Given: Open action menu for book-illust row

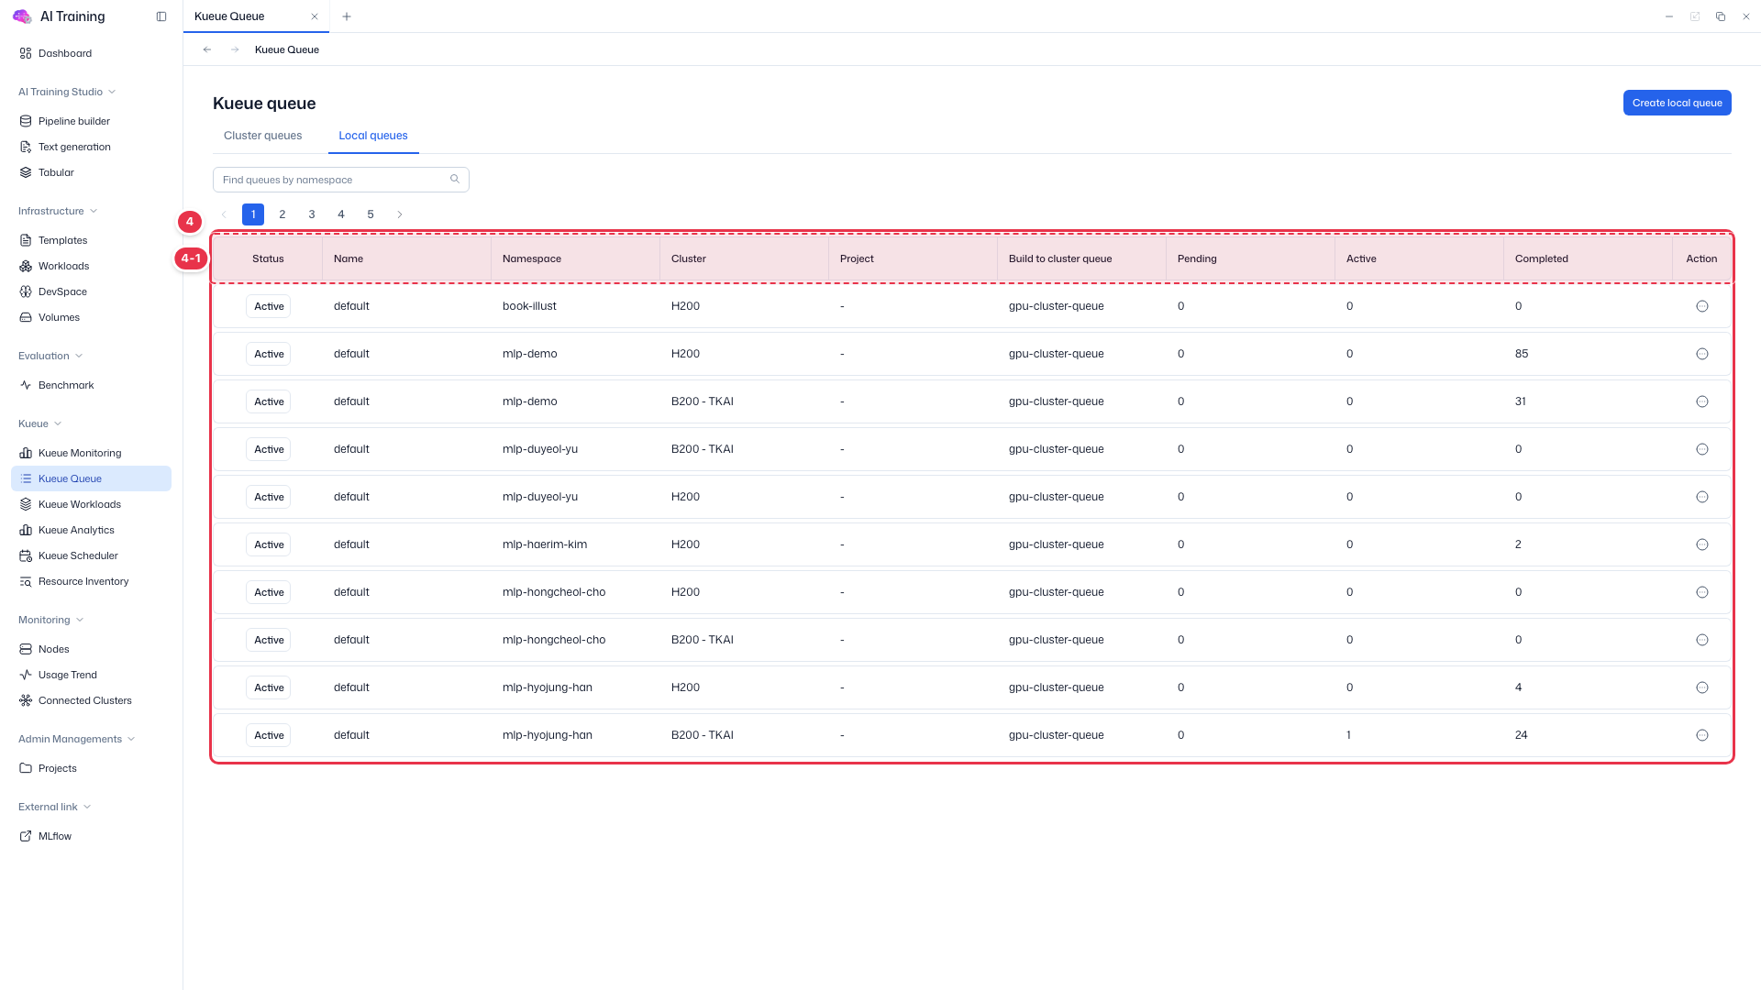Looking at the screenshot, I should click(x=1701, y=306).
